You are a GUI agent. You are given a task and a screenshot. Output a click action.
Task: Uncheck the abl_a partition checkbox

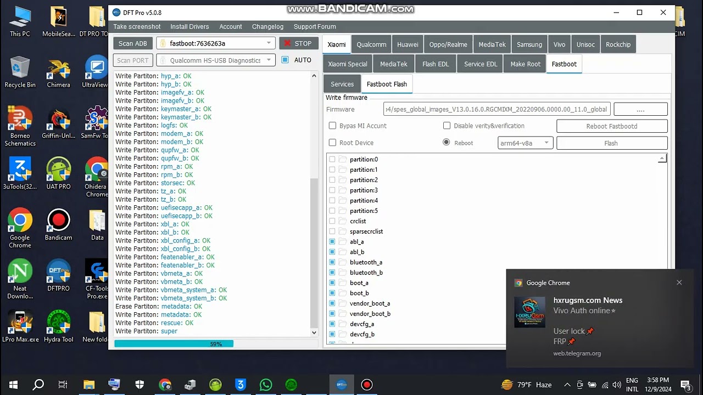coord(332,241)
